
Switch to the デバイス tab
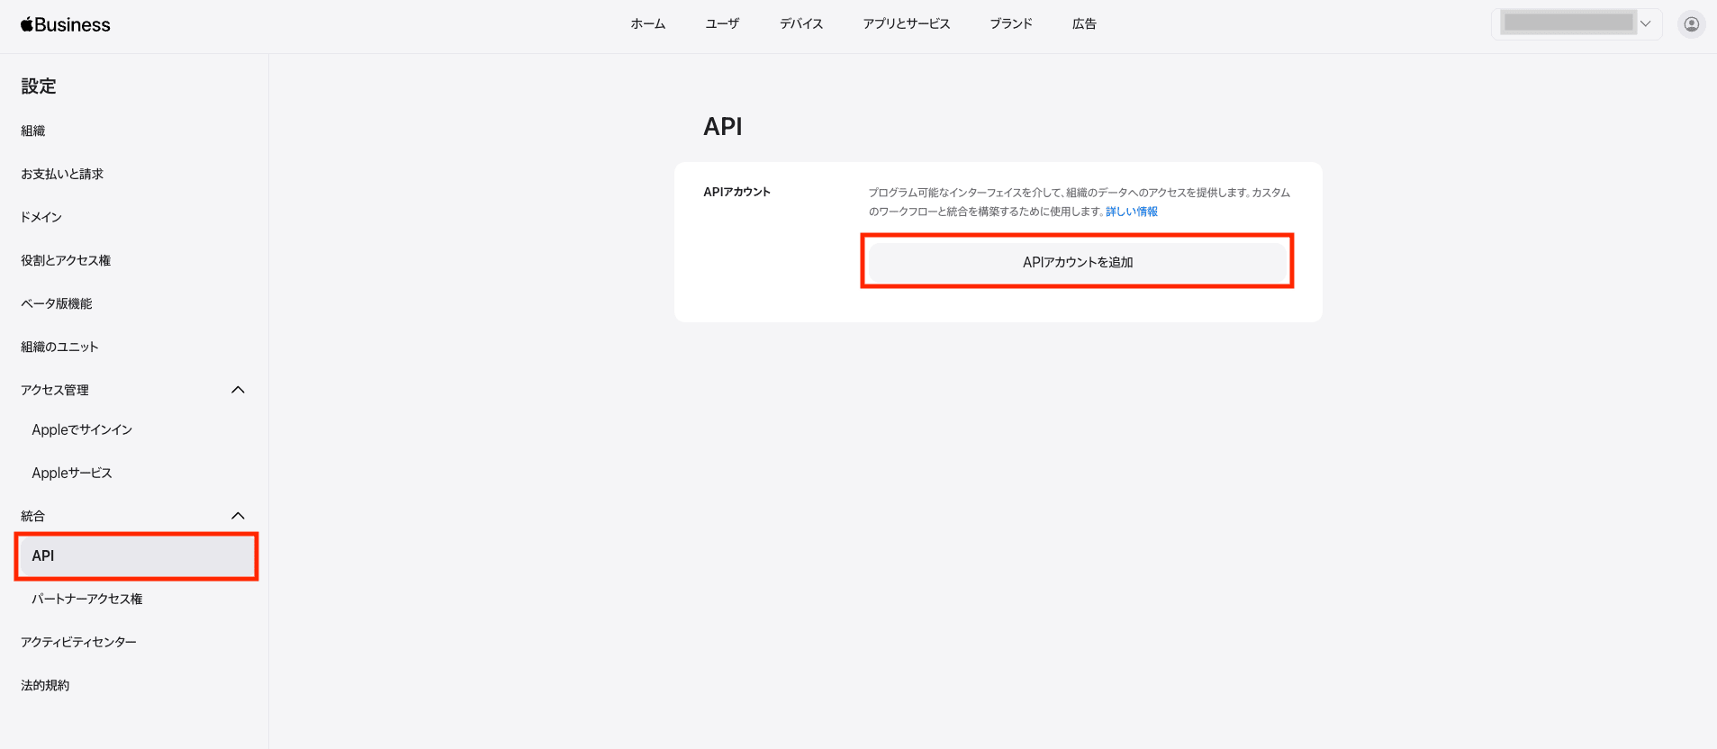tap(801, 24)
